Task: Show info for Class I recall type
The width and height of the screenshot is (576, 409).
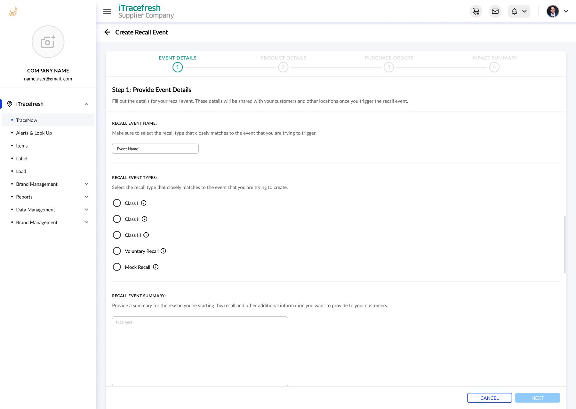Action: 144,203
